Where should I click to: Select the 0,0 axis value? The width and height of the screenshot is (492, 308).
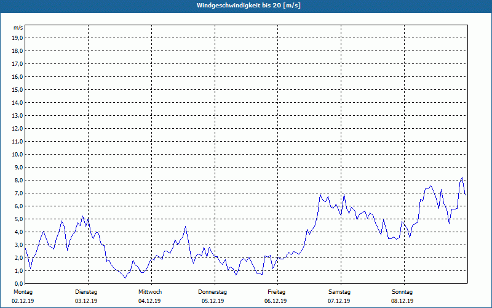click(x=18, y=283)
